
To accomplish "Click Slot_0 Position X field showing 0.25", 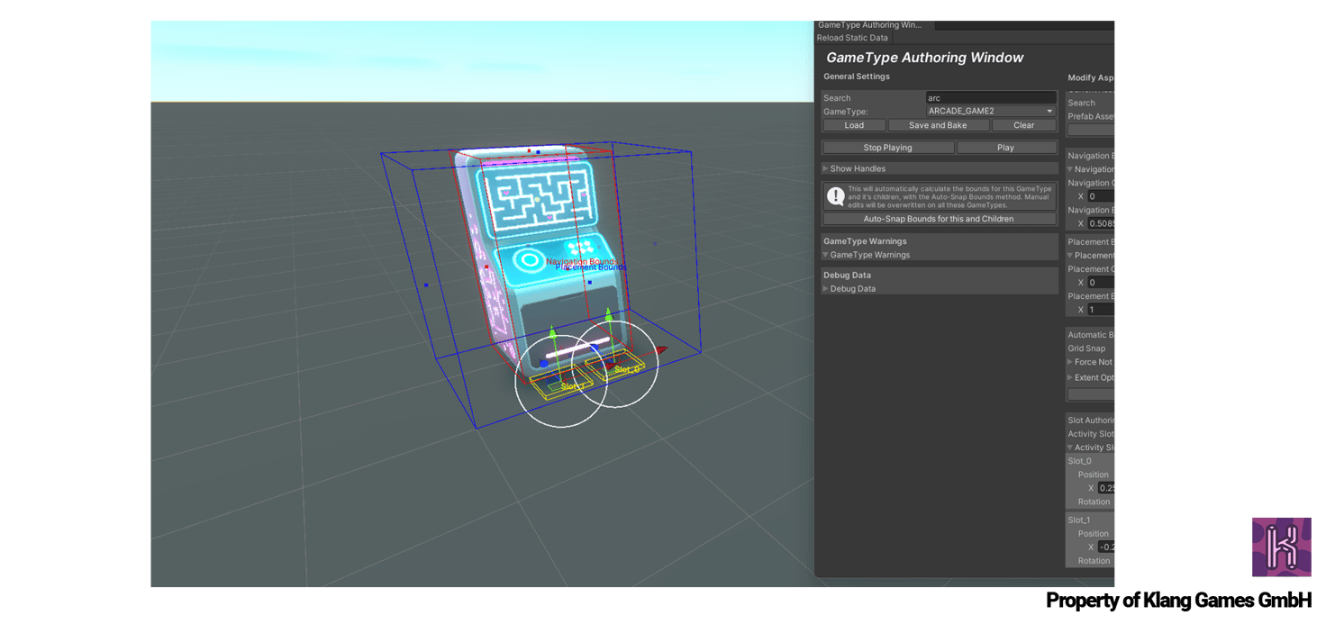I will click(x=1106, y=488).
